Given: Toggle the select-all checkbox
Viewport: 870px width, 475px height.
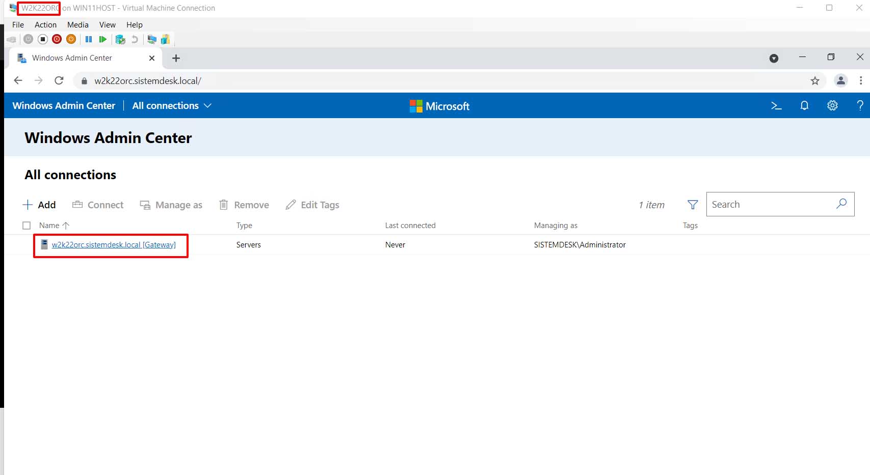Looking at the screenshot, I should pyautogui.click(x=27, y=226).
